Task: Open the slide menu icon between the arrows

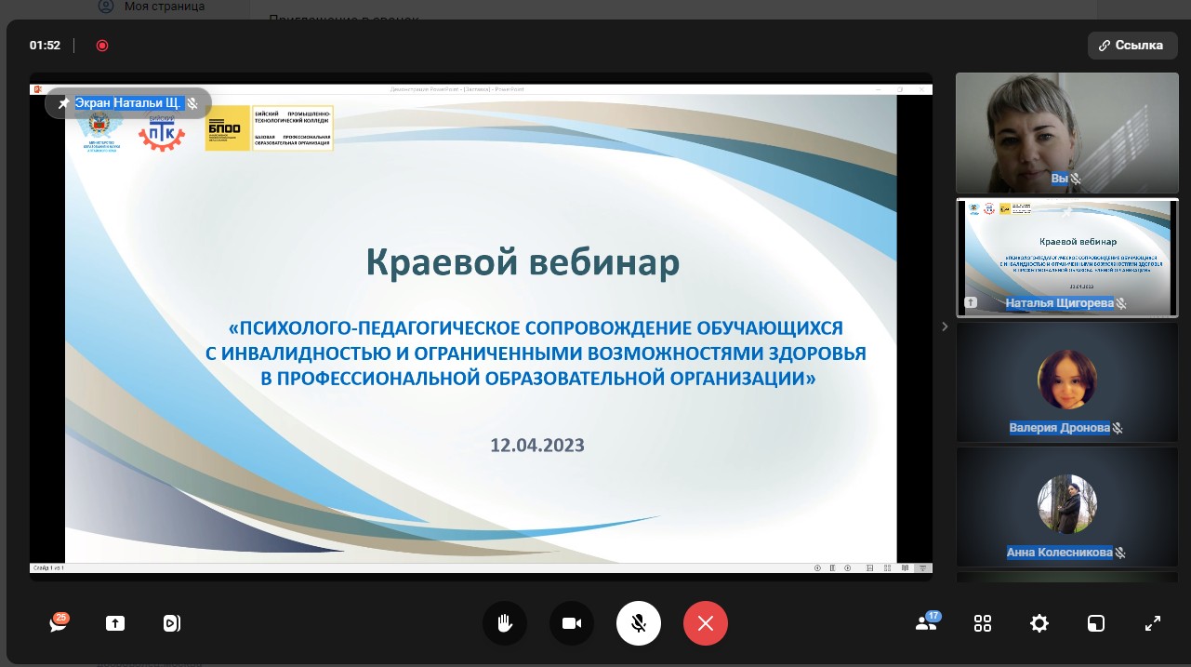Action: (x=833, y=567)
